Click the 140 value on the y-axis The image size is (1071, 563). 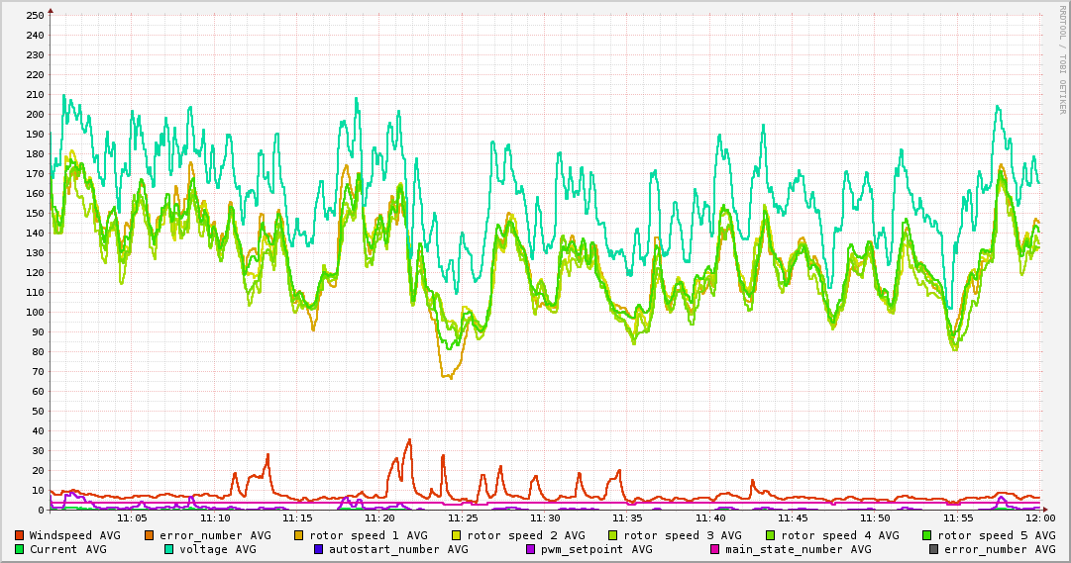(x=35, y=234)
